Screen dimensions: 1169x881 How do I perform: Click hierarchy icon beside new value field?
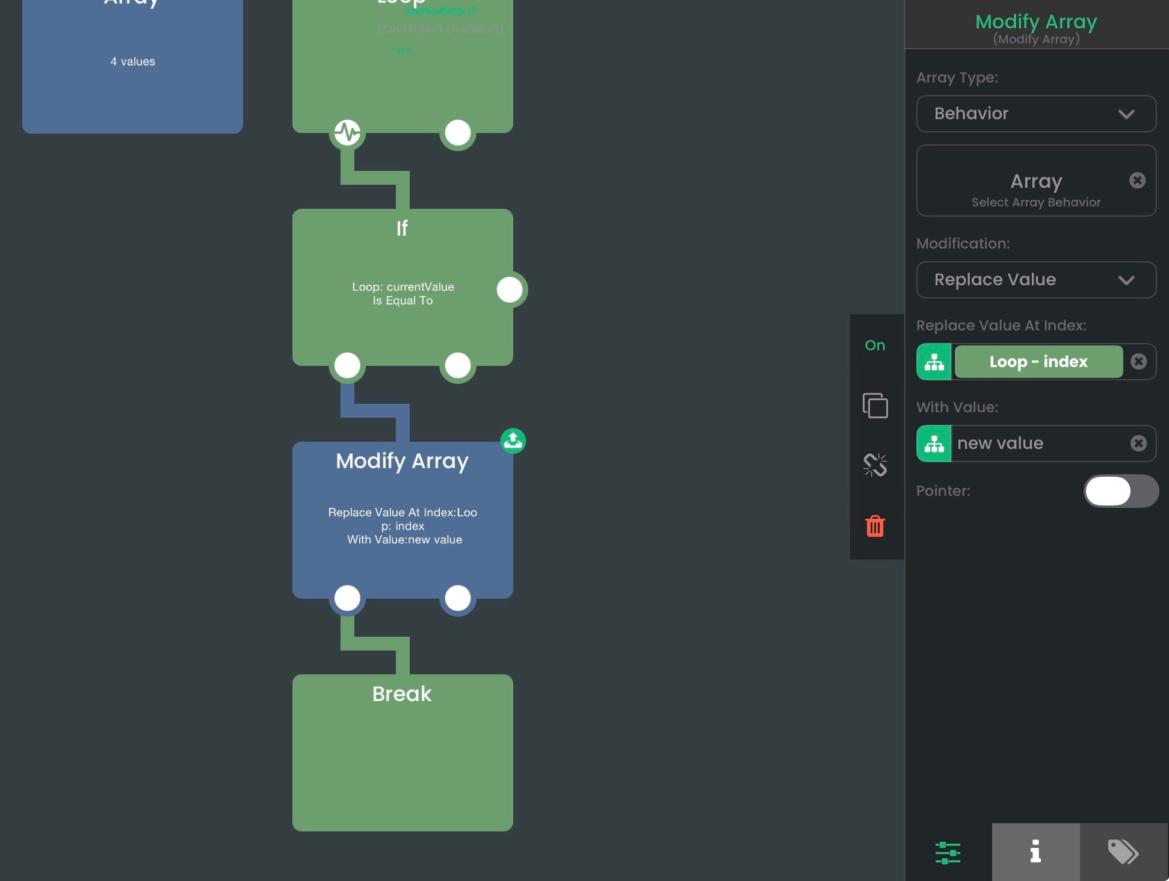coord(934,444)
